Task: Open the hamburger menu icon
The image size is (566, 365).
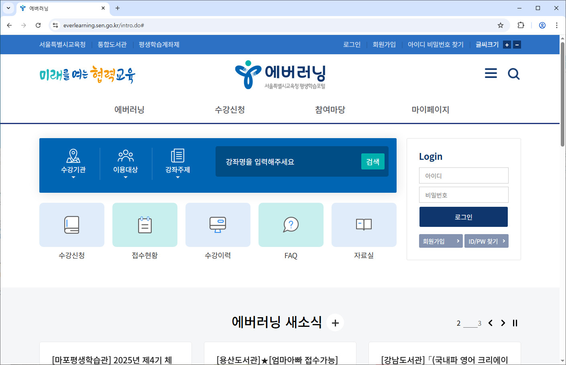Action: [491, 73]
